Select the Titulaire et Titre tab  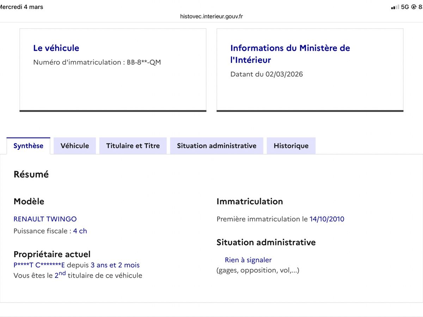(x=133, y=146)
